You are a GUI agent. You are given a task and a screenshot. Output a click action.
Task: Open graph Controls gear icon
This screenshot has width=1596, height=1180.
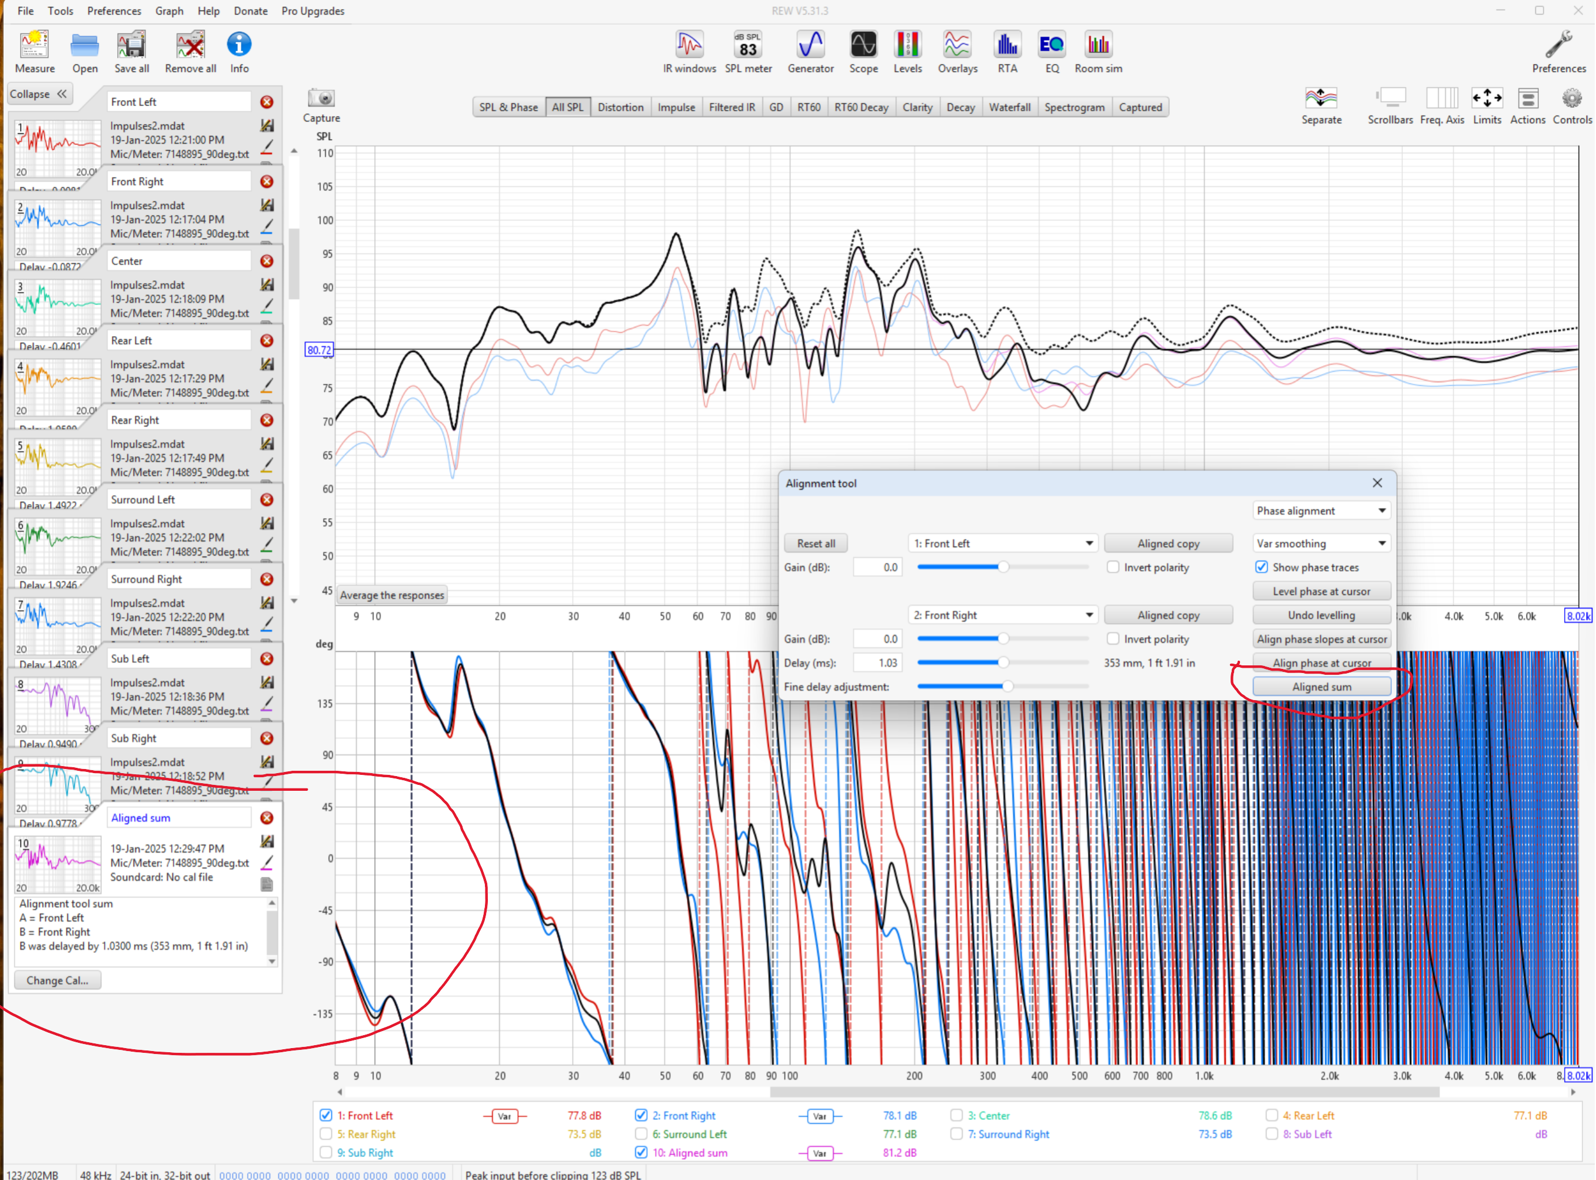tap(1572, 106)
